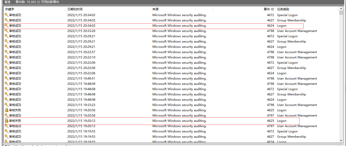Select date cell 2022/1/15 19:48:09
Viewport: 346px width, 146px height.
coord(81,84)
